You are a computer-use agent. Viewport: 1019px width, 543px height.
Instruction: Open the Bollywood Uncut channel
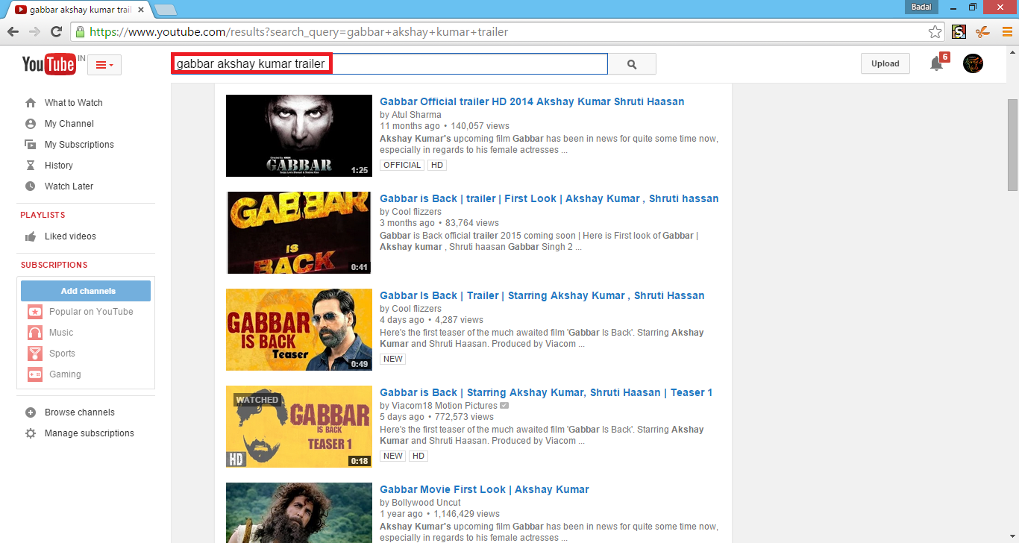pyautogui.click(x=426, y=503)
